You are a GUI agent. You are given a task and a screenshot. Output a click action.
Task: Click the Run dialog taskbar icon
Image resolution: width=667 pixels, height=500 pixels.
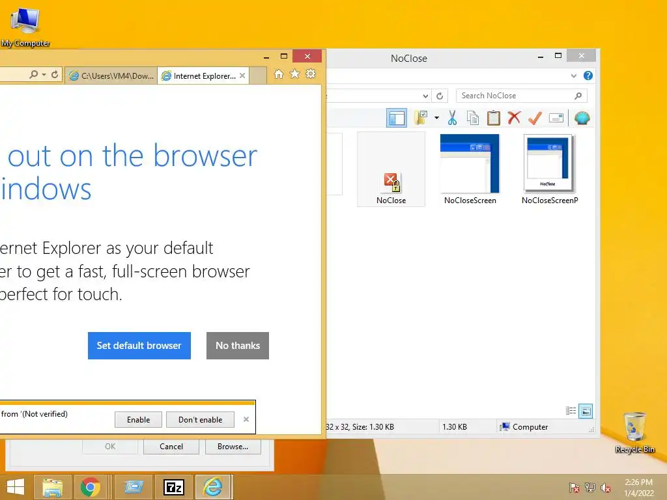[x=134, y=487]
